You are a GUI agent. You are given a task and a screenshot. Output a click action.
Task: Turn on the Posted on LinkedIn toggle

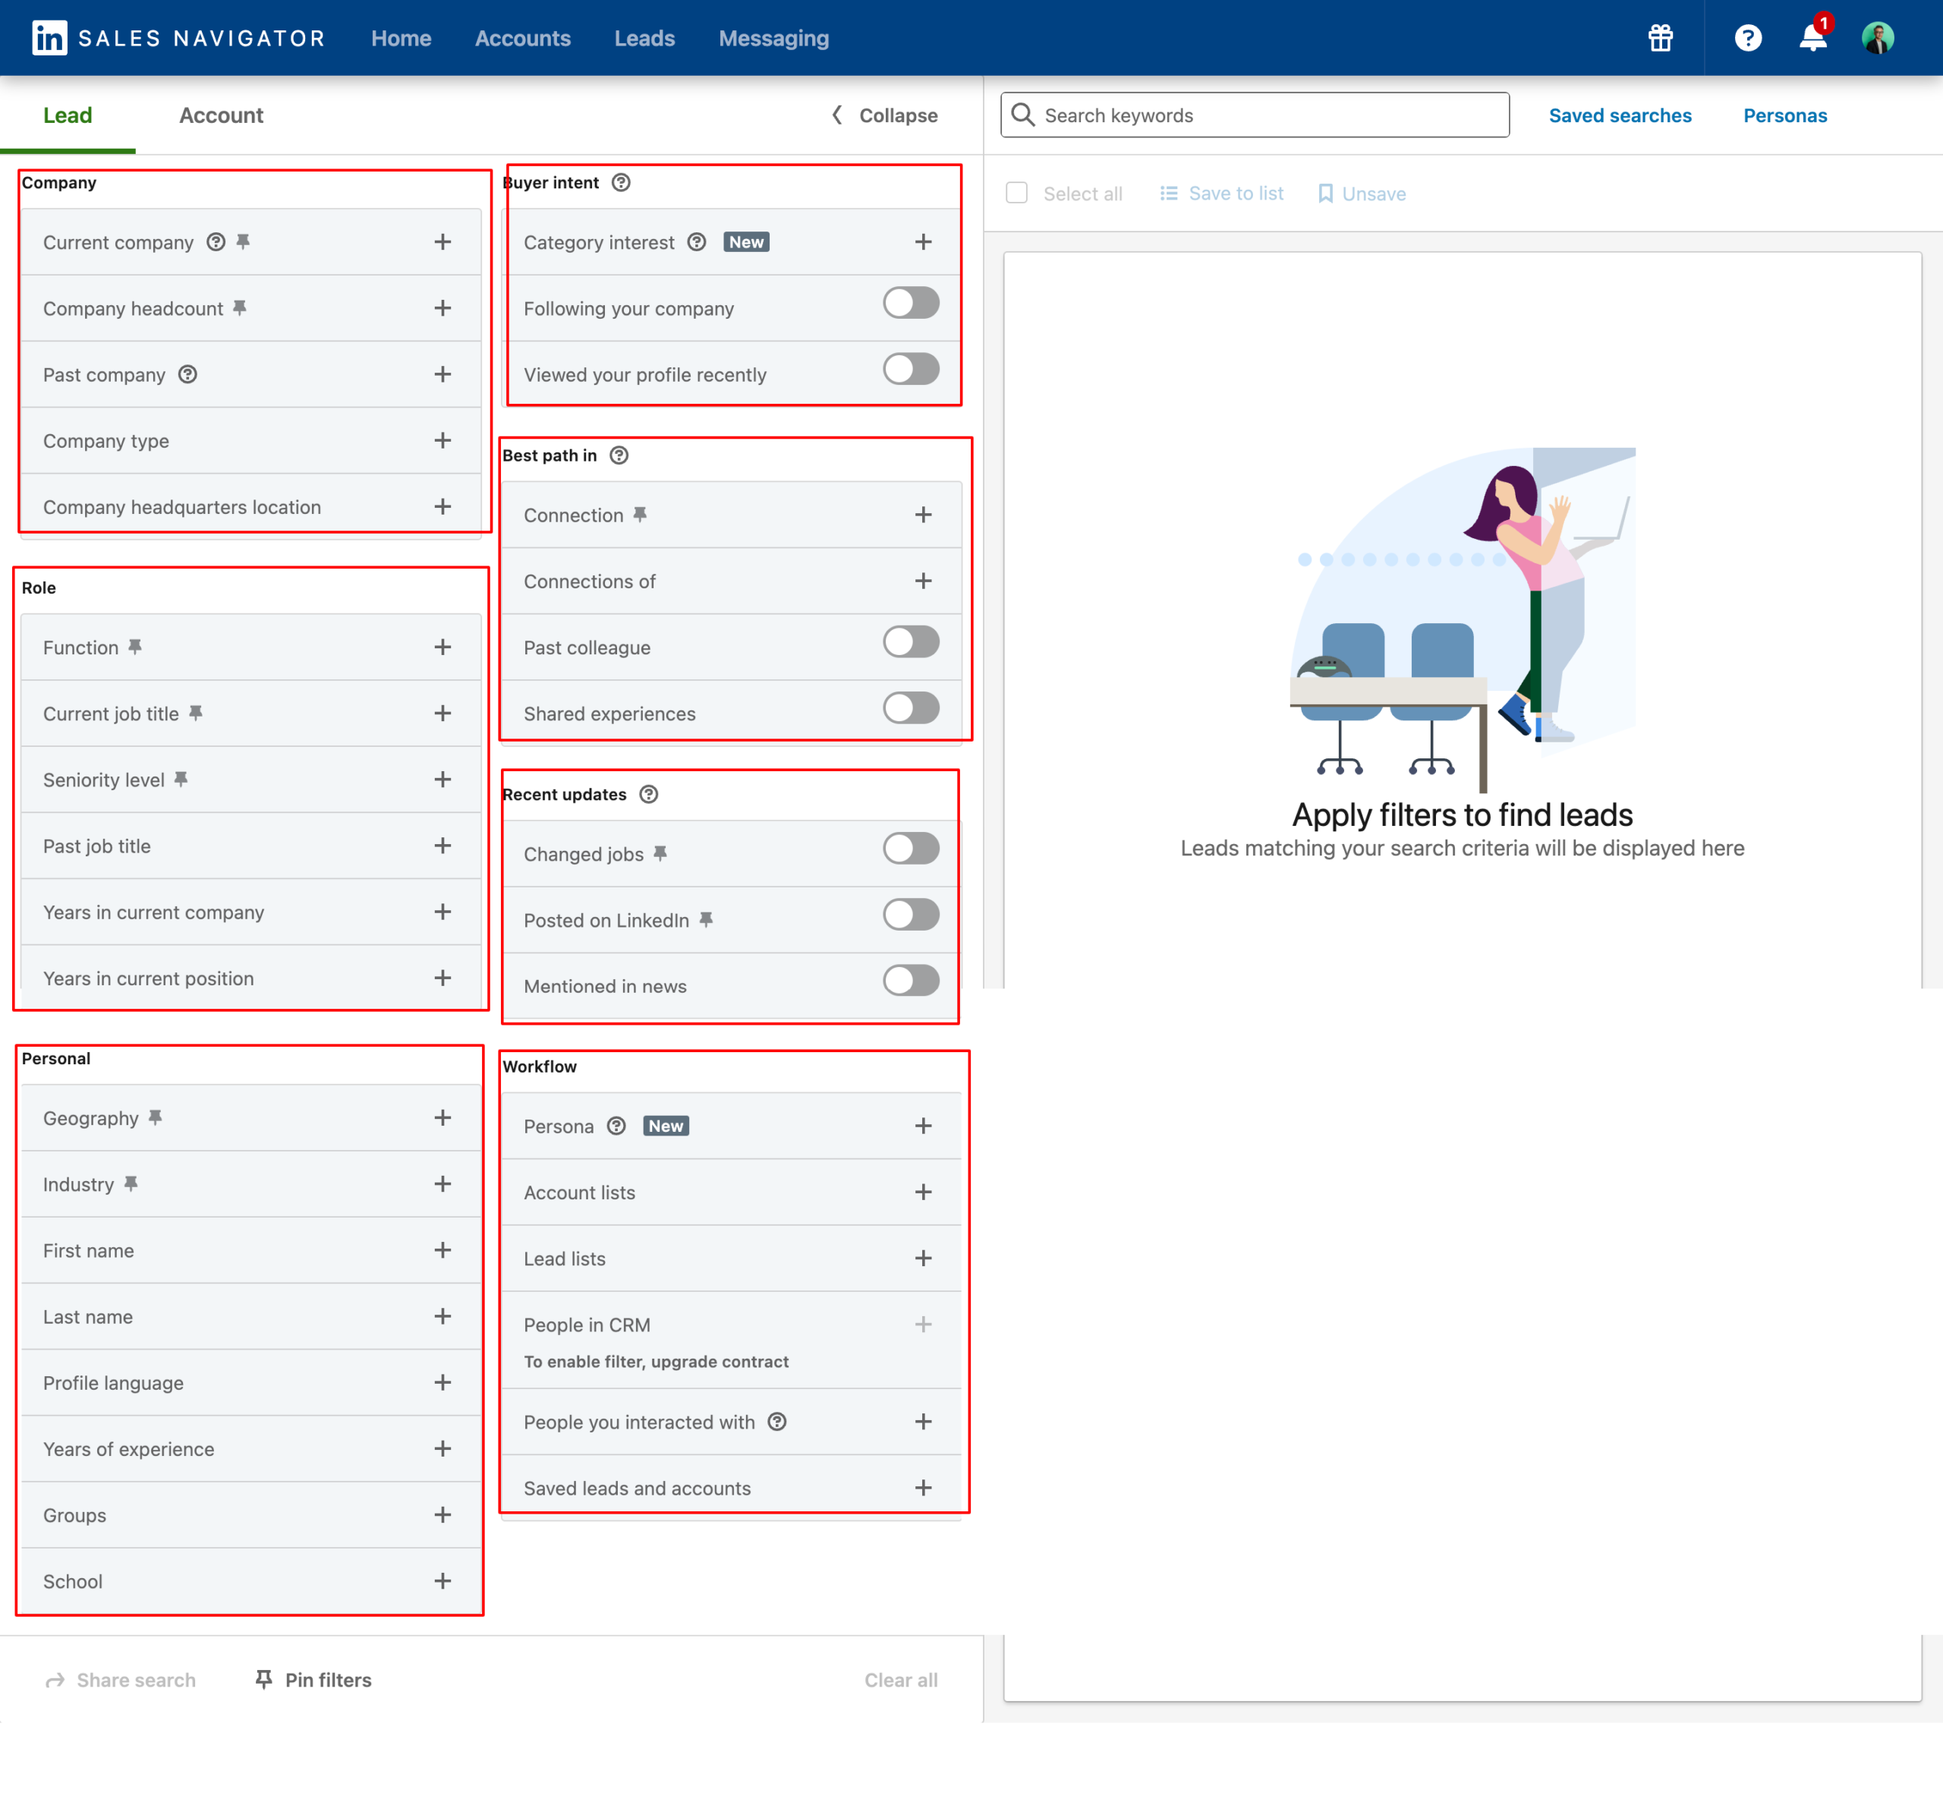(911, 914)
